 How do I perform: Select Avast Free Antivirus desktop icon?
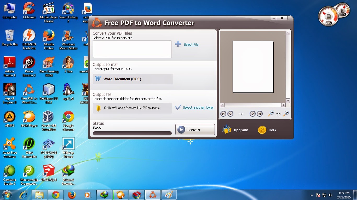[10, 148]
